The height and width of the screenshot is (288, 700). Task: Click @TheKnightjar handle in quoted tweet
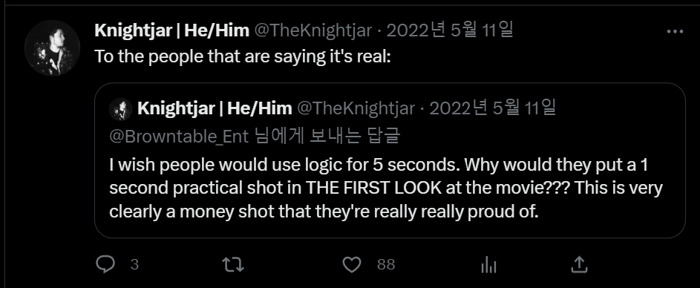356,108
